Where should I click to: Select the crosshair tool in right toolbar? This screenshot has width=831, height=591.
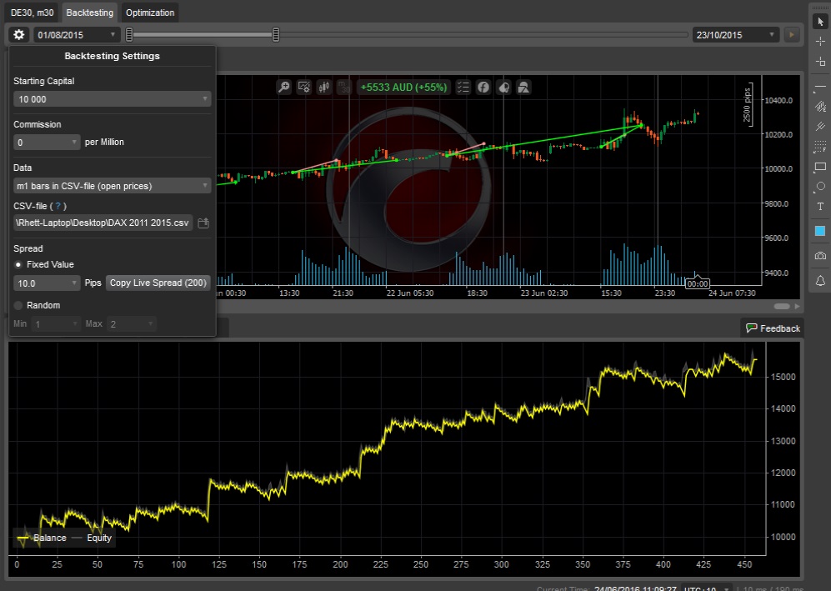tap(820, 42)
